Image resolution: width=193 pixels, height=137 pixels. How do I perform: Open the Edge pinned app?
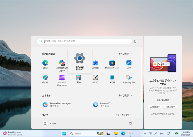[45, 65]
